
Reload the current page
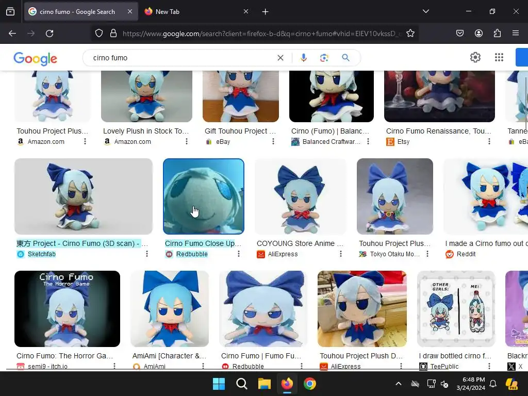coord(49,34)
